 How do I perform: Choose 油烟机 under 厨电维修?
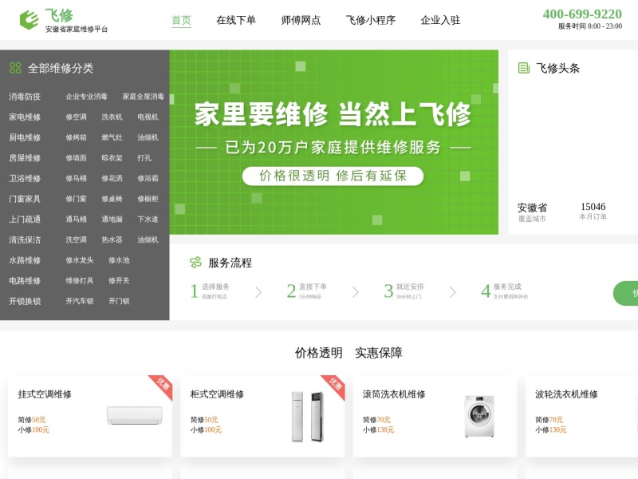click(148, 137)
